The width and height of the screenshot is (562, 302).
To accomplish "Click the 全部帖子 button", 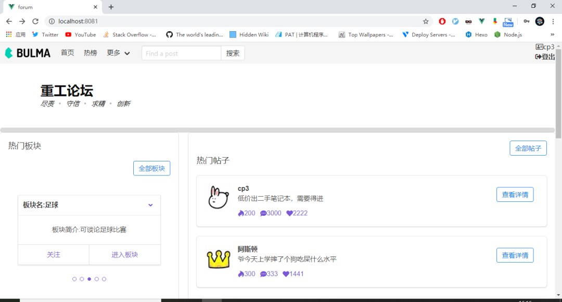I will (x=528, y=148).
